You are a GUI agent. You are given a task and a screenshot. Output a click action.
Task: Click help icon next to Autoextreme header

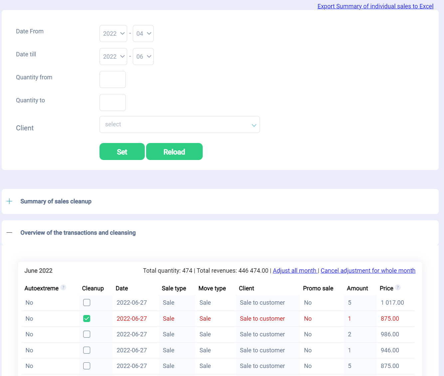click(x=63, y=288)
